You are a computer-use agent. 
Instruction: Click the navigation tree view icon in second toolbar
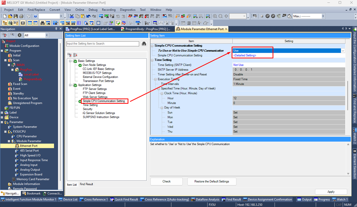point(5,23)
